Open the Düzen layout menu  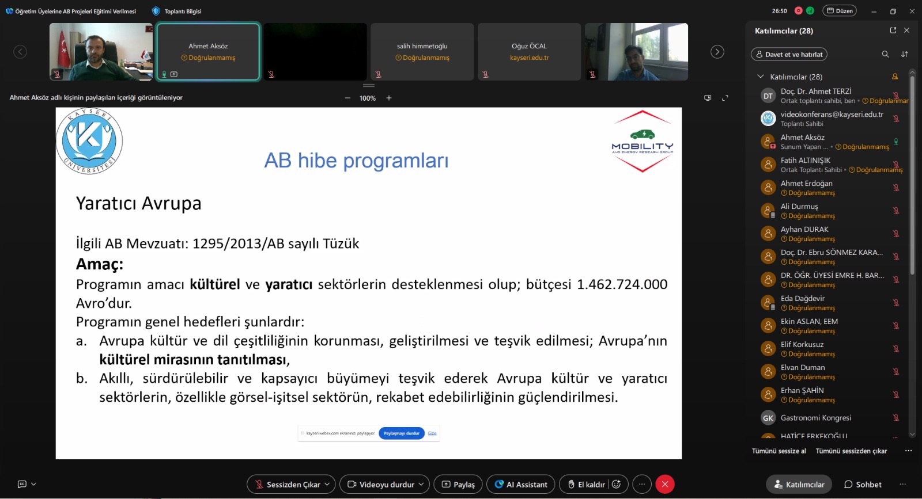[839, 11]
